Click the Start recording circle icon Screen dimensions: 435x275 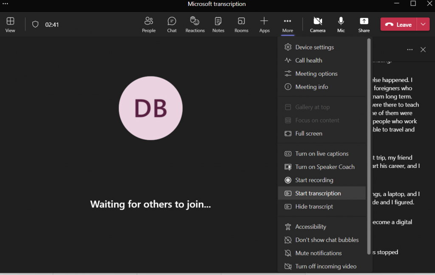(x=288, y=180)
